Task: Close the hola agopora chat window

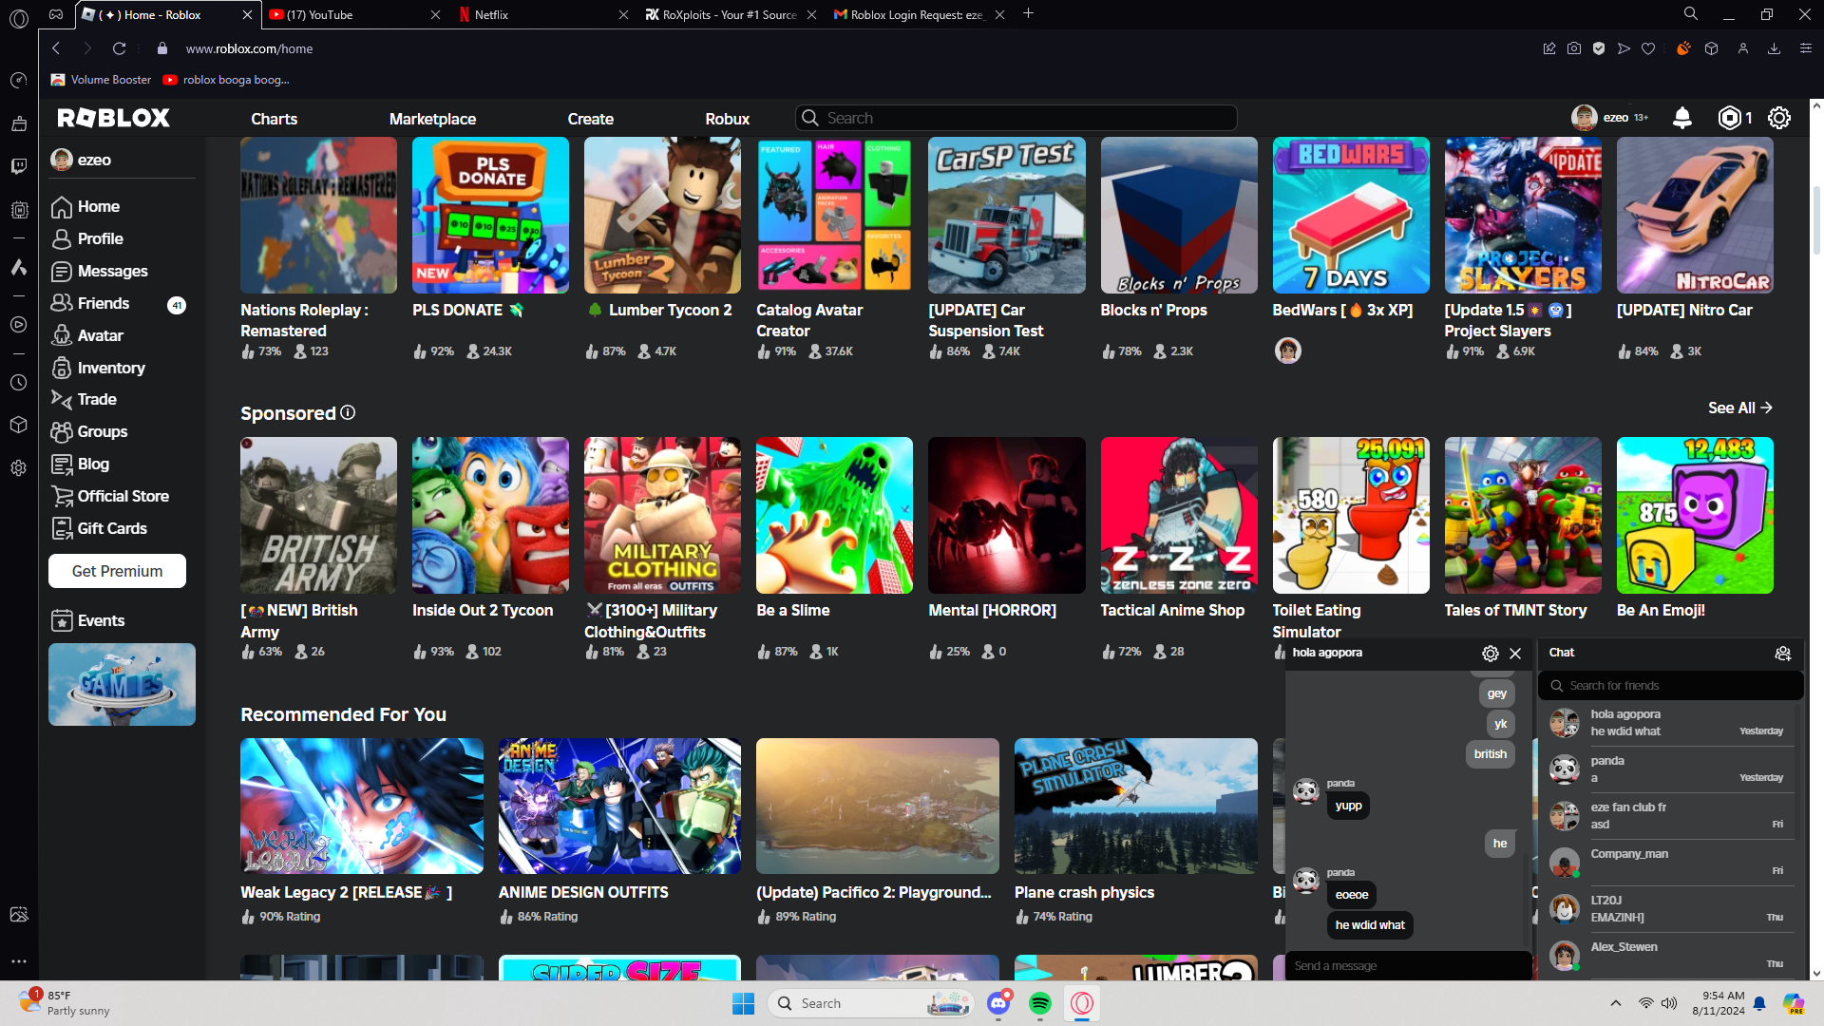Action: click(x=1515, y=654)
